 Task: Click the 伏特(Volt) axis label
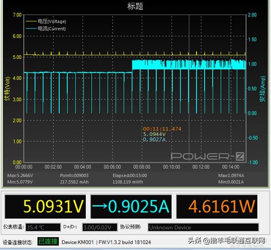pos(7,89)
